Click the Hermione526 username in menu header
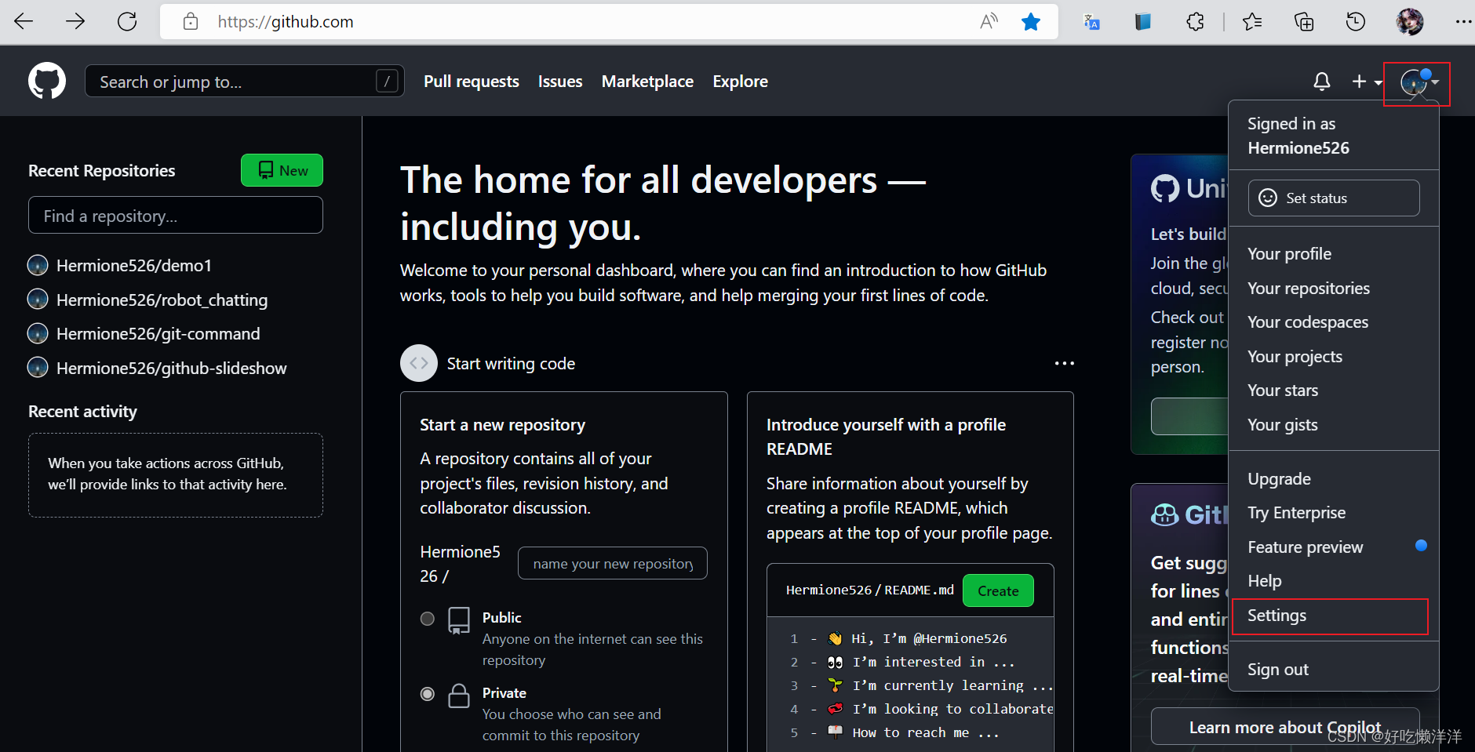 coord(1298,148)
